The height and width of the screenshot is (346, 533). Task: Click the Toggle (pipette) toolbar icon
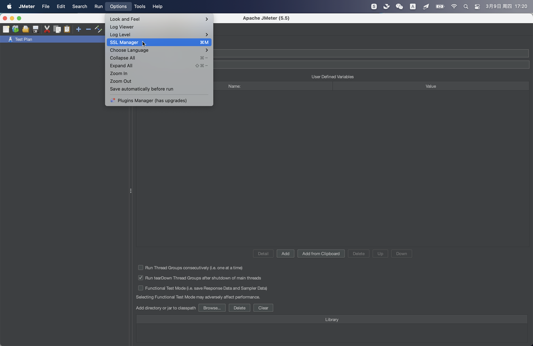click(98, 29)
